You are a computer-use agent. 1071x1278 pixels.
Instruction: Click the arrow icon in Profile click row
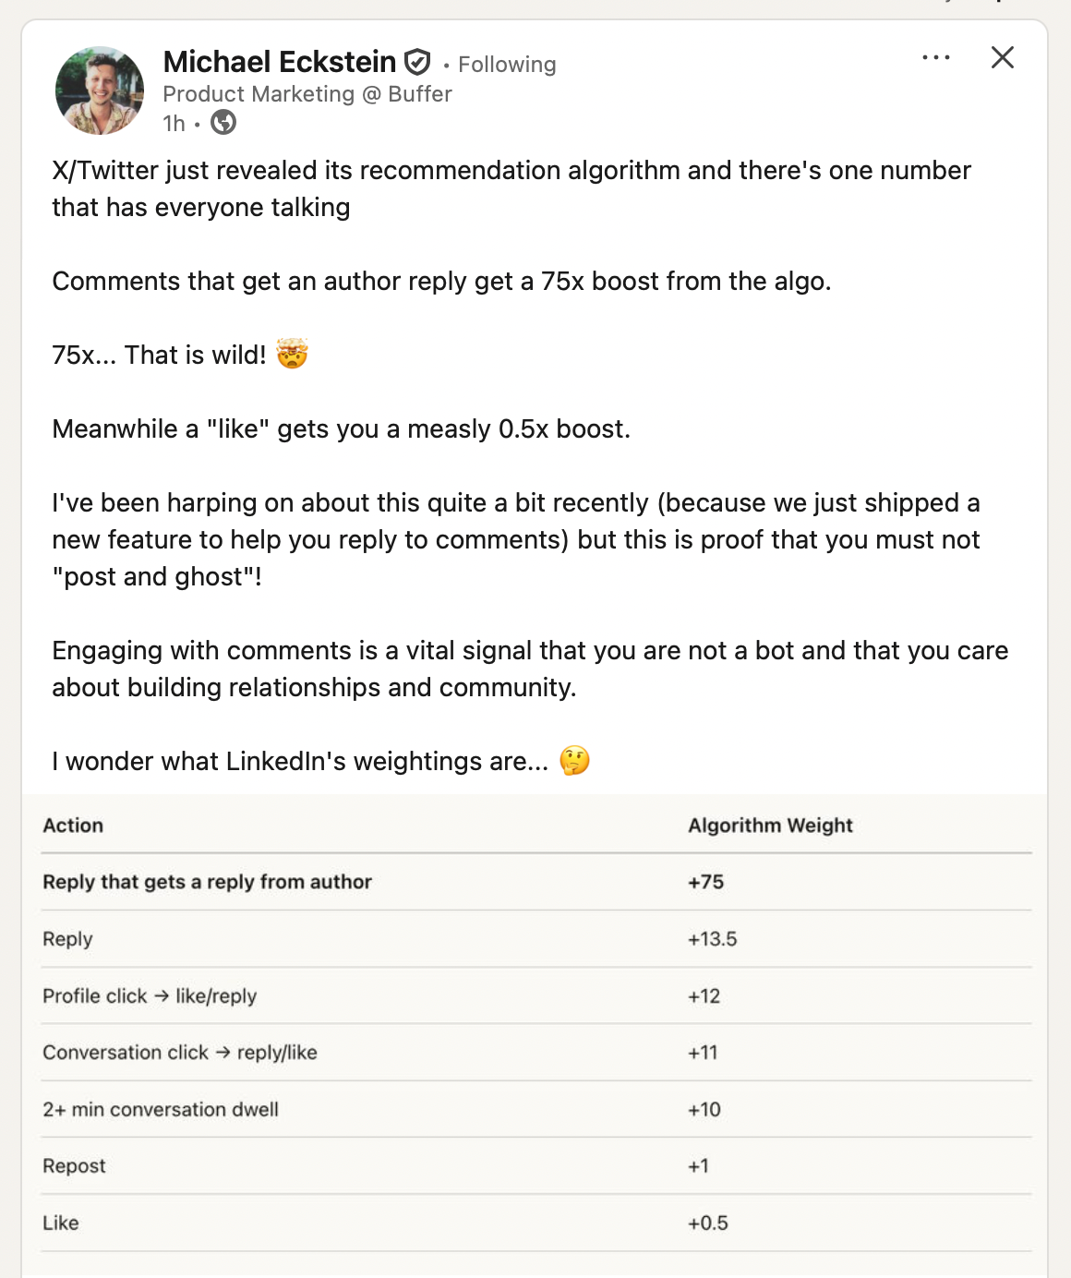click(161, 995)
